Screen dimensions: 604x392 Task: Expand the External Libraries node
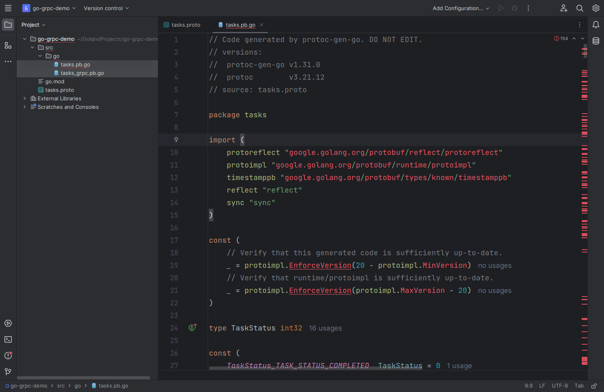pyautogui.click(x=25, y=98)
